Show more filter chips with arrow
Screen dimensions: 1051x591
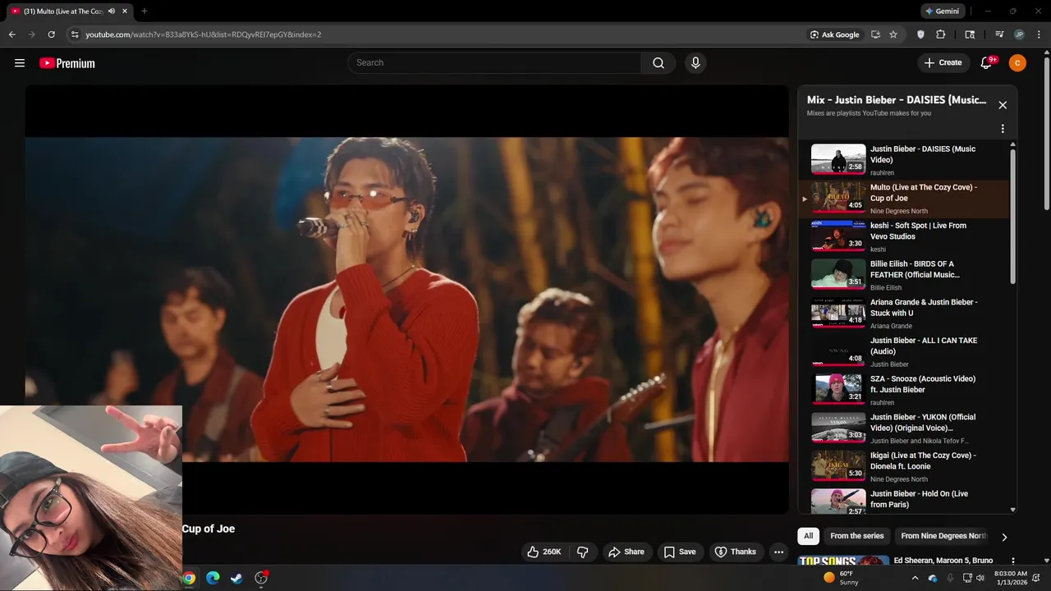pyautogui.click(x=1003, y=537)
